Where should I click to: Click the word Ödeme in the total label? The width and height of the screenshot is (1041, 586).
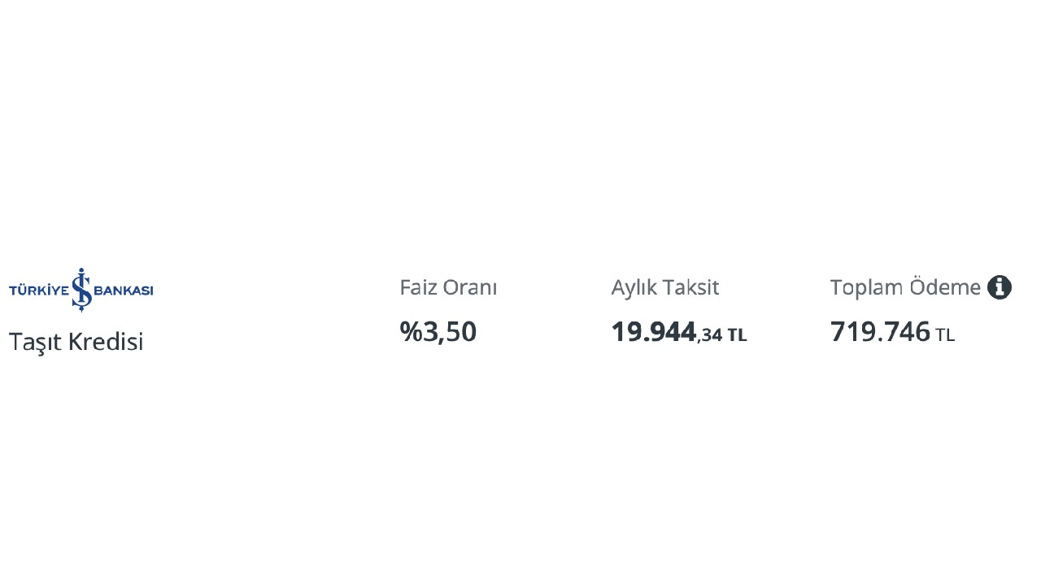pos(945,287)
